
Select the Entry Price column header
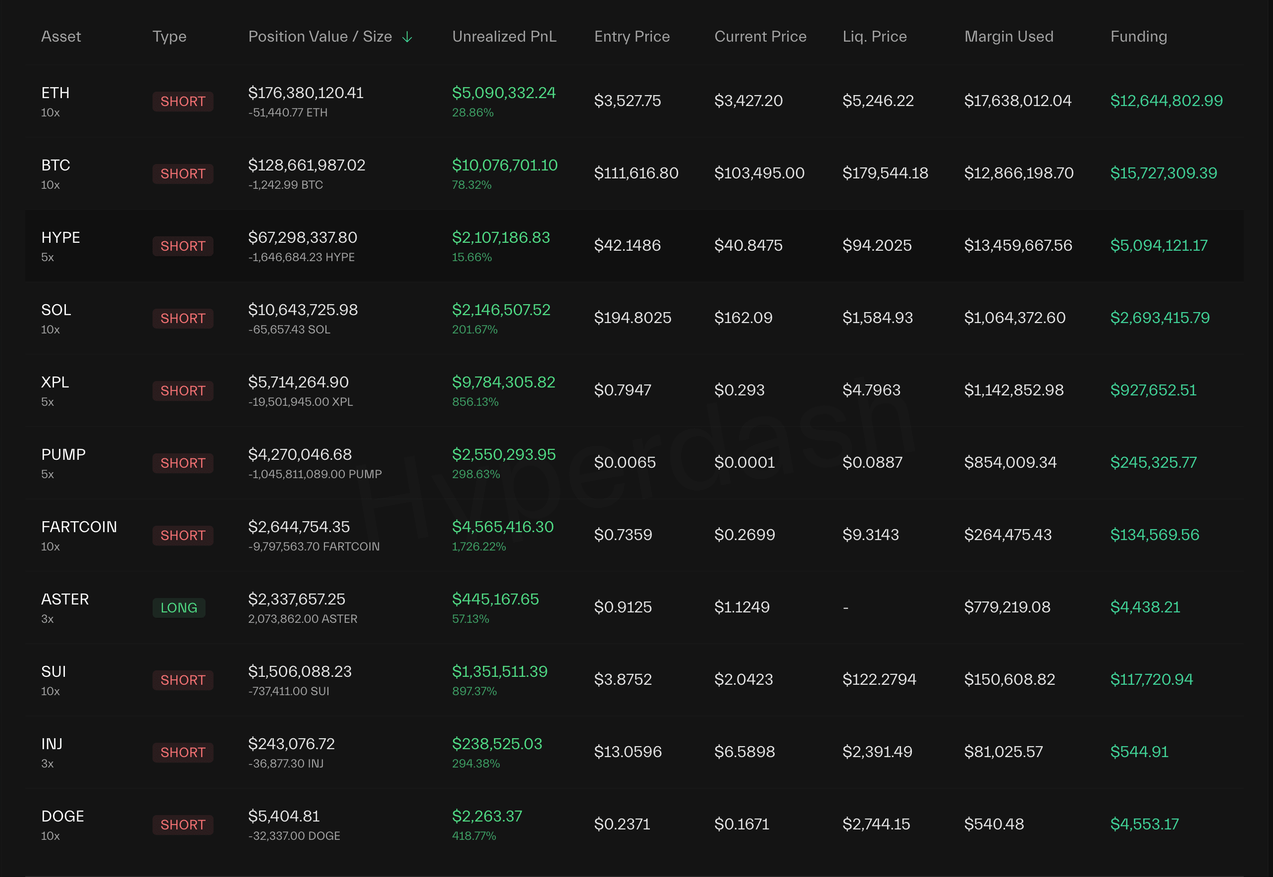[x=632, y=37]
